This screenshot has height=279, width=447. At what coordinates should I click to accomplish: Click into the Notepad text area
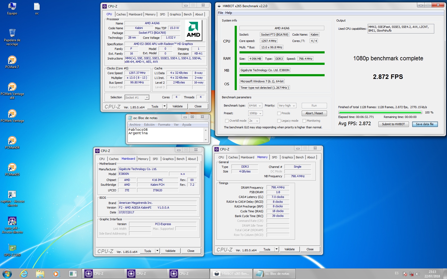coord(166,135)
